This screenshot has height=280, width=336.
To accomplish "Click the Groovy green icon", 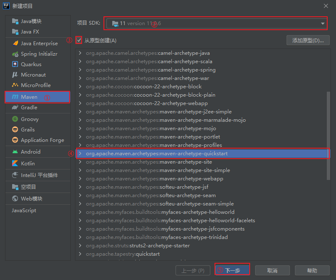I will pyautogui.click(x=15, y=119).
